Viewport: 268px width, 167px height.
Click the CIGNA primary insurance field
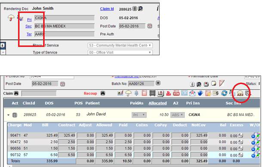64,18
